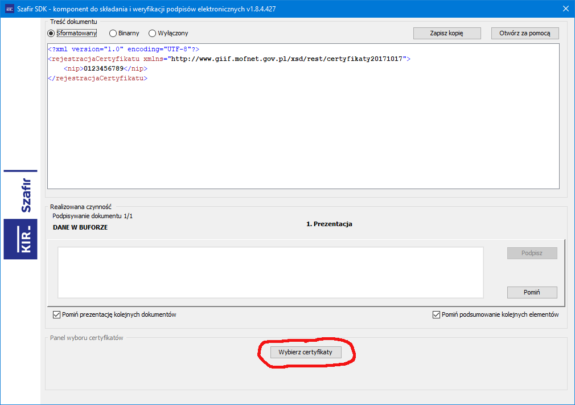Uncheck Pomiń podsumowanie kolejnych elementów
This screenshot has width=575, height=405.
point(436,314)
